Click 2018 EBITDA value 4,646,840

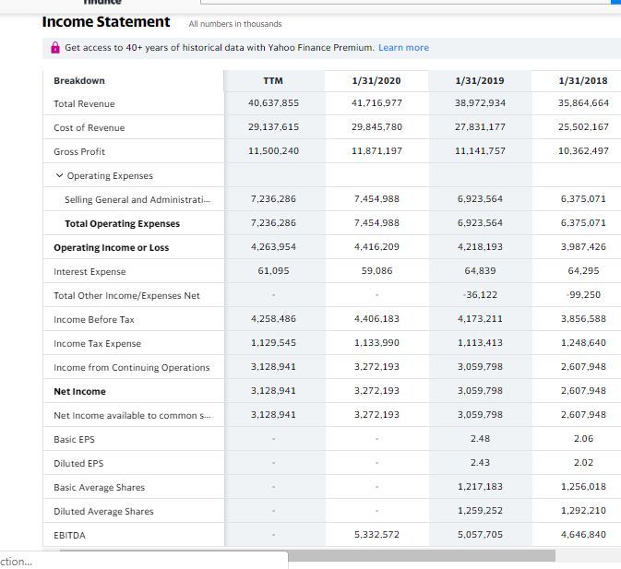[x=583, y=535]
